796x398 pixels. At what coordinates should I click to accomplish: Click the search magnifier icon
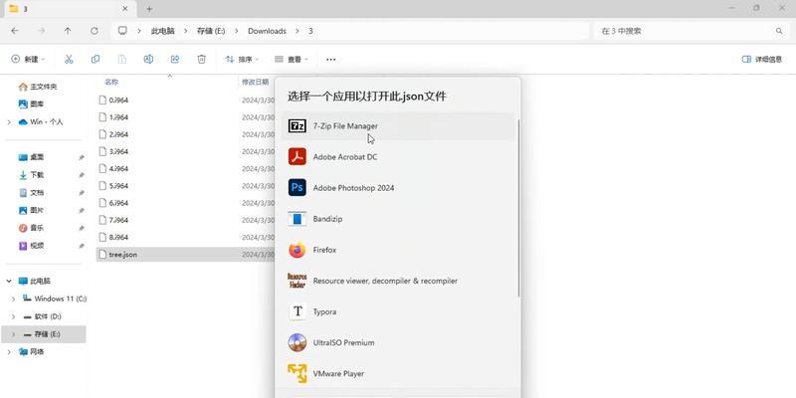tap(779, 31)
